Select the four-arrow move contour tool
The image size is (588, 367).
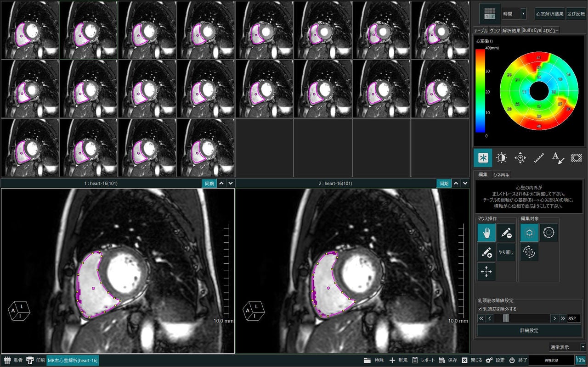pos(486,272)
